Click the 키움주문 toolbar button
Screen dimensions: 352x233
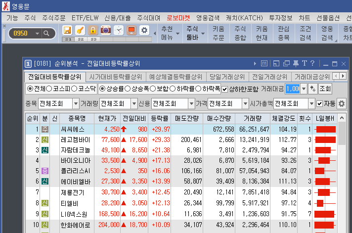click(x=219, y=34)
